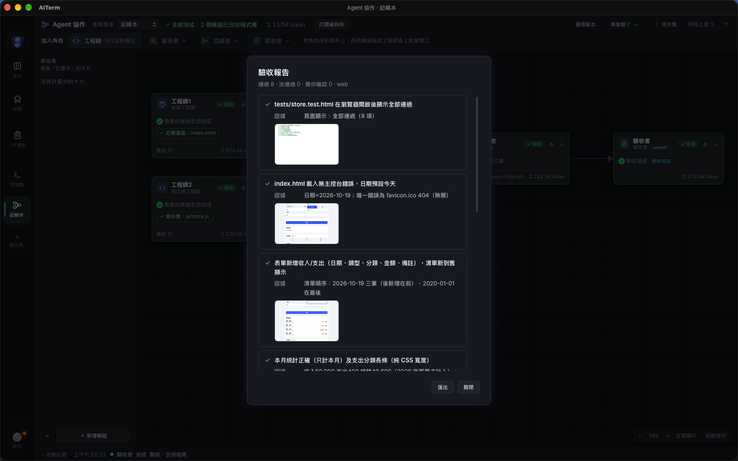The height and width of the screenshot is (461, 738).
Task: Open 團隊範本 in the top bar
Action: click(585, 25)
